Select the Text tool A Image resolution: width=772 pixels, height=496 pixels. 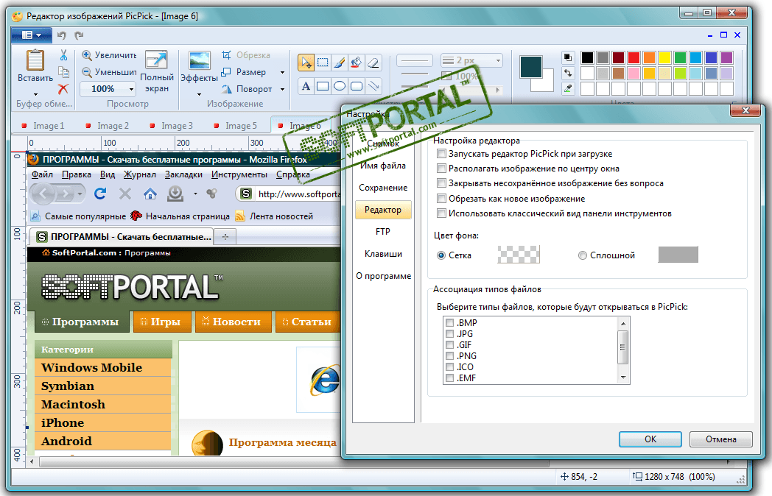pos(306,86)
